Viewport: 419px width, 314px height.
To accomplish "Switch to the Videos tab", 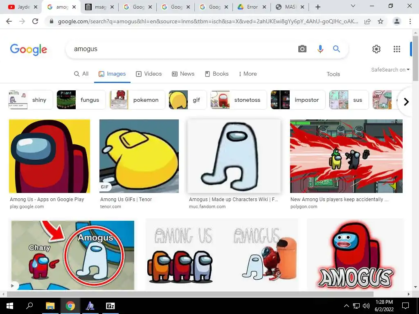I will coord(149,74).
